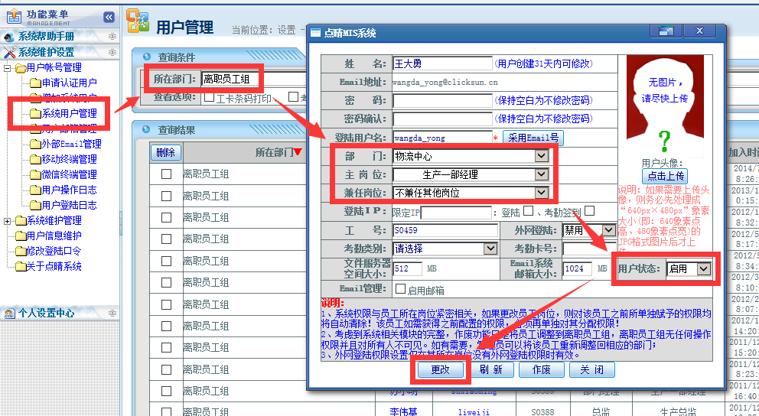The width and height of the screenshot is (759, 416).
Task: Open 修改登陆口令 in the tree
Action: click(x=54, y=251)
